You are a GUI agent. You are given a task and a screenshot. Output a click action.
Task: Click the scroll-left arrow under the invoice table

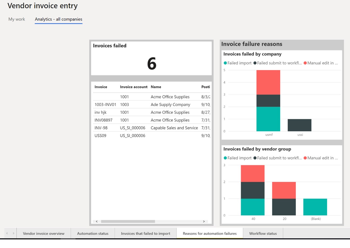tap(97, 221)
